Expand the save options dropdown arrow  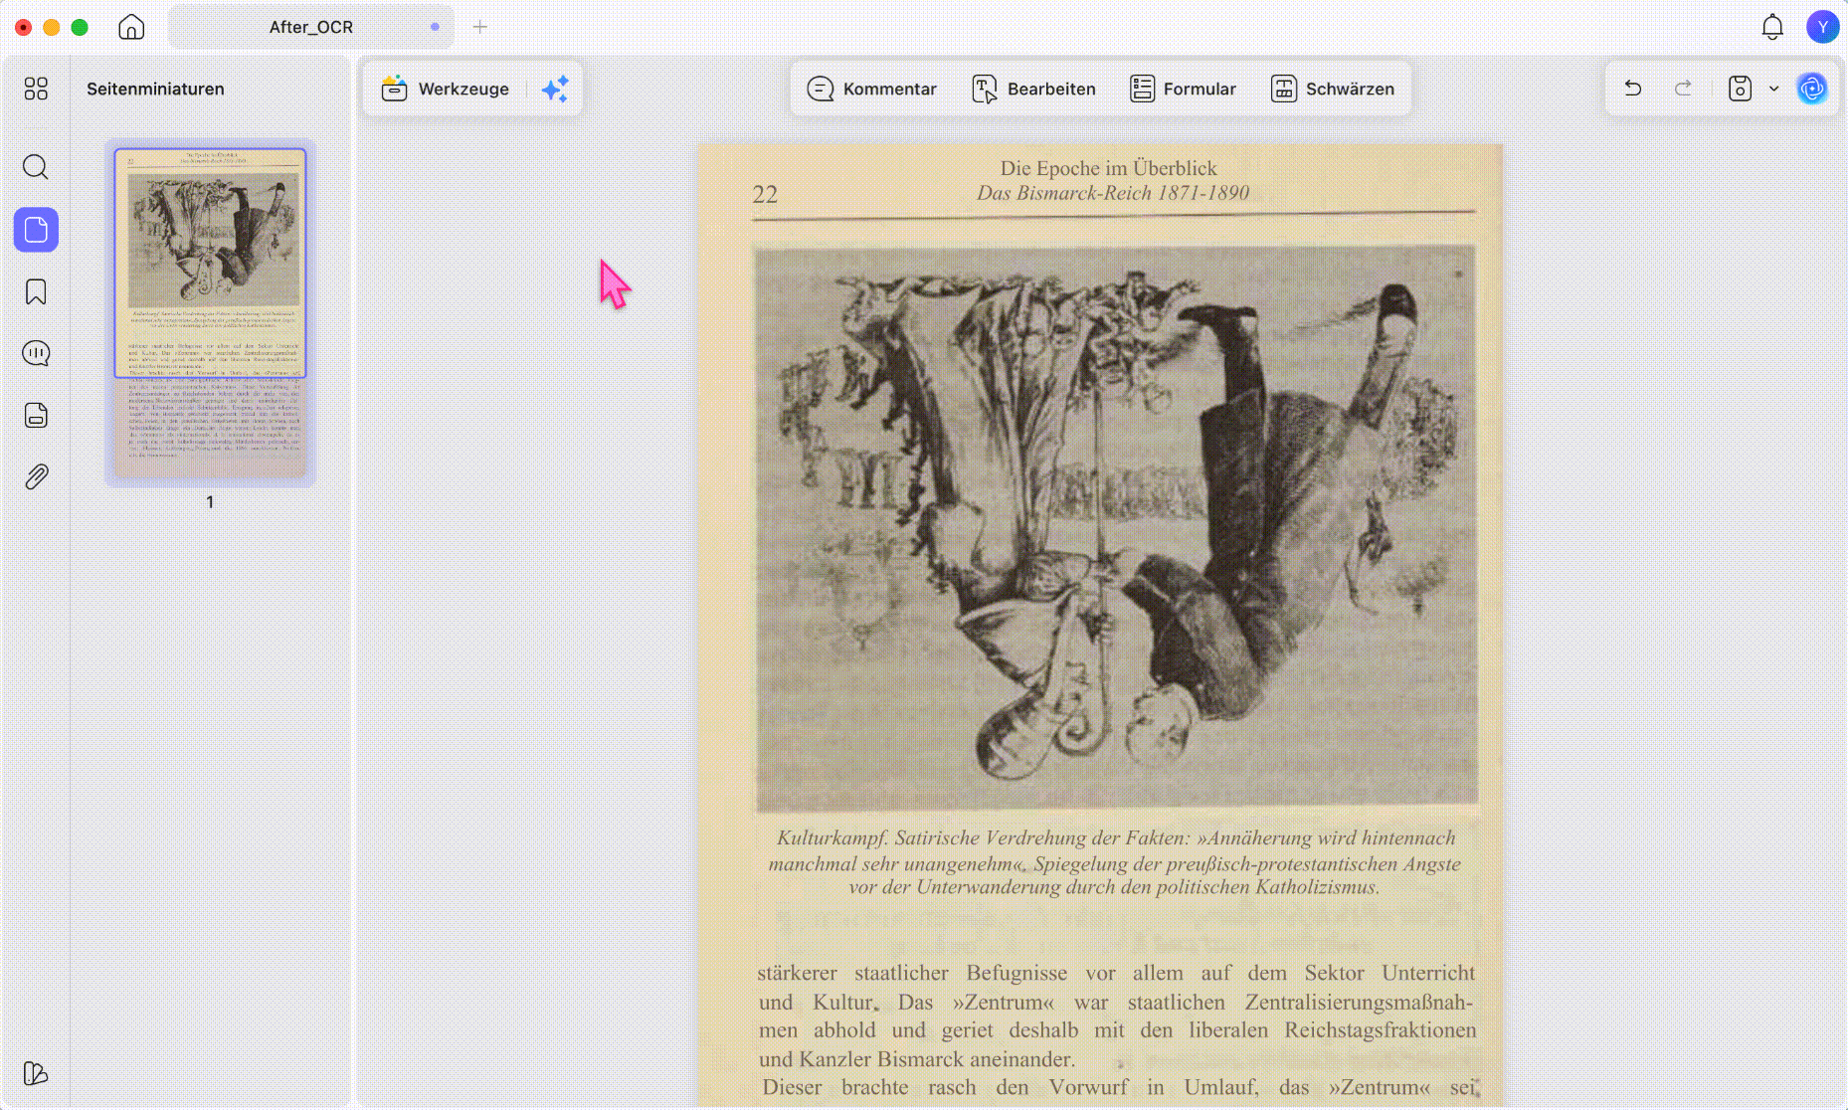pos(1773,89)
